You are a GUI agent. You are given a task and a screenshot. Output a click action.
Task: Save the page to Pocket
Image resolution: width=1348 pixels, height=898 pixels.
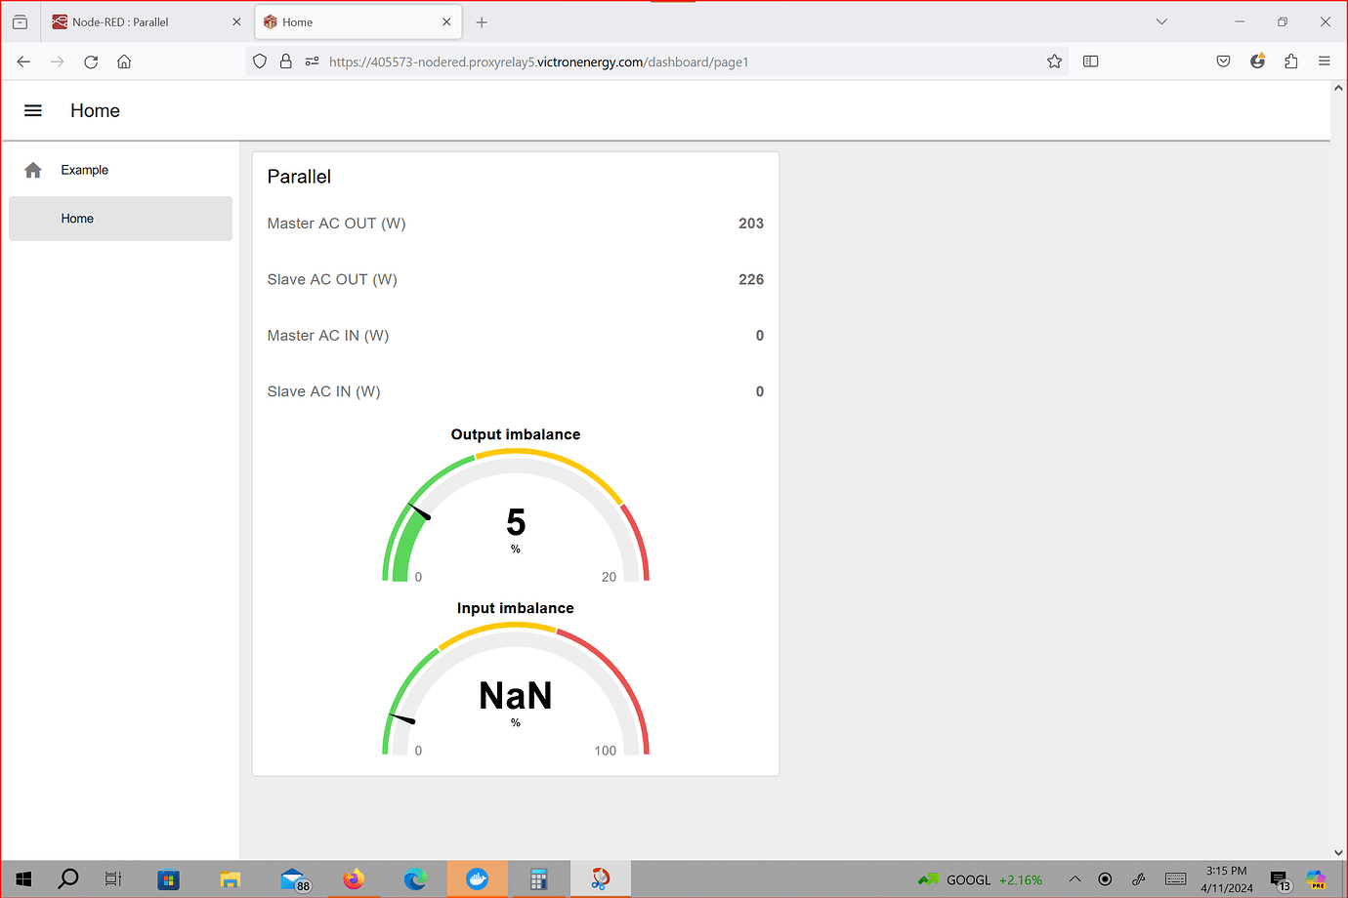pyautogui.click(x=1223, y=61)
